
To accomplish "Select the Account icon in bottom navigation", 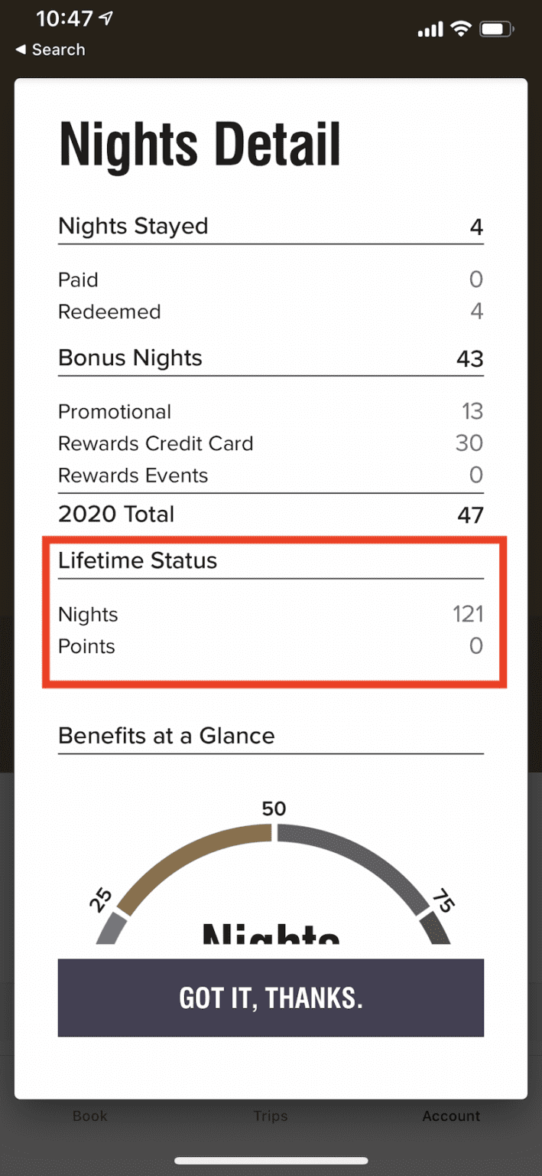I will [x=451, y=1116].
